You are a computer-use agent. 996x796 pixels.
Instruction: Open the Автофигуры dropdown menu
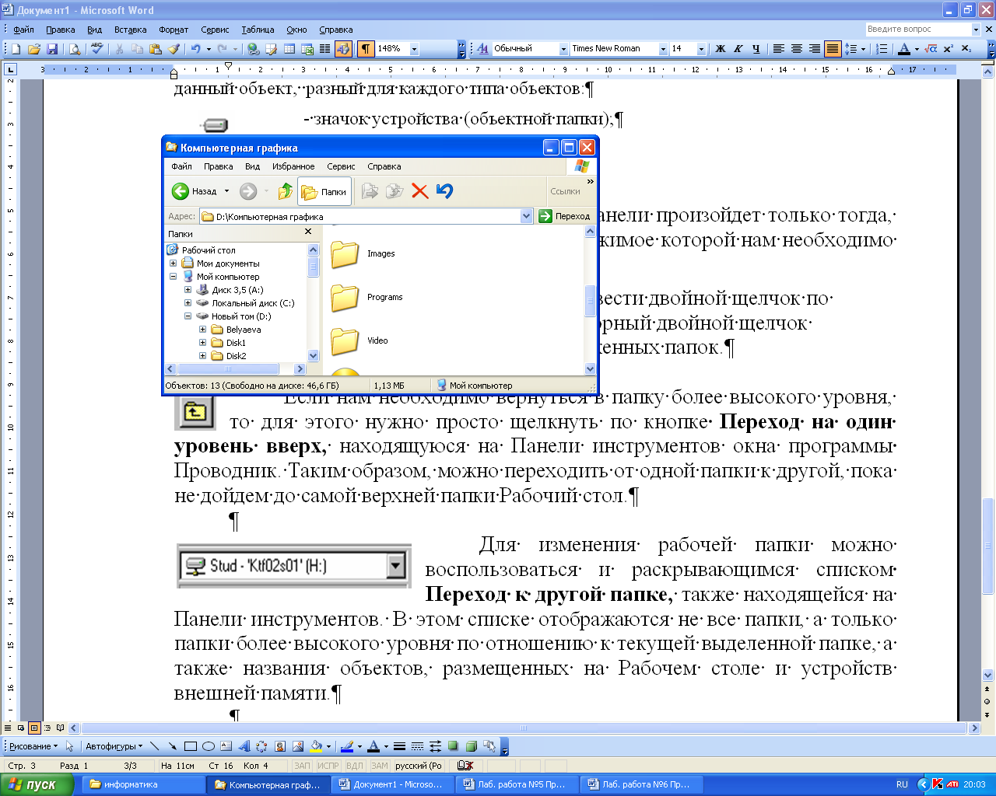(114, 746)
